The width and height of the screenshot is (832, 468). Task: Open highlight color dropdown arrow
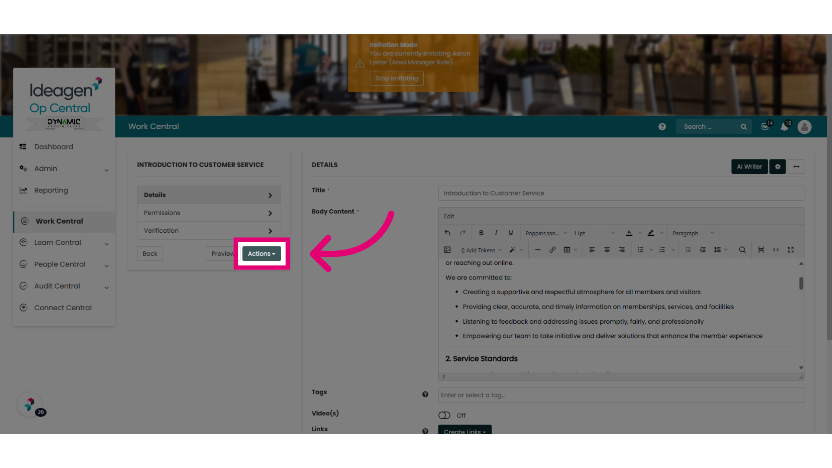[x=662, y=233]
